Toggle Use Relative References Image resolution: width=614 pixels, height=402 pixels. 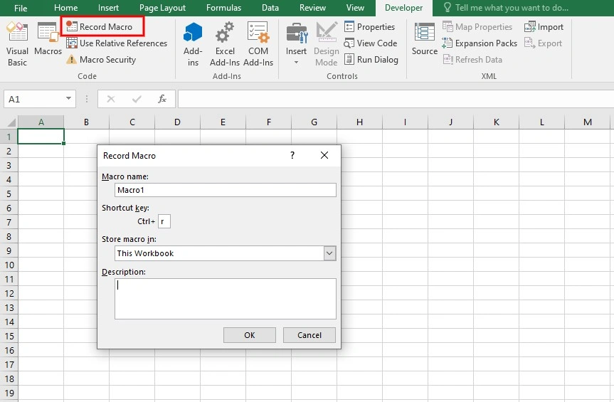coord(117,43)
